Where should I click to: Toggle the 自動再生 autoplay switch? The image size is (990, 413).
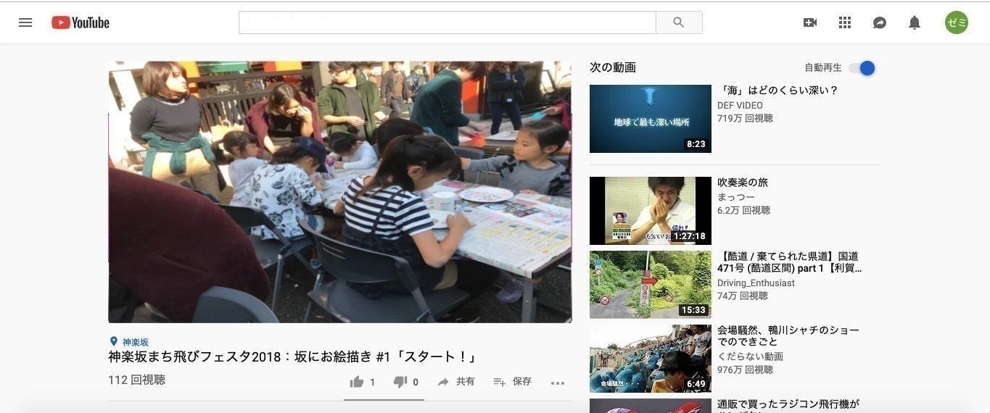point(862,68)
